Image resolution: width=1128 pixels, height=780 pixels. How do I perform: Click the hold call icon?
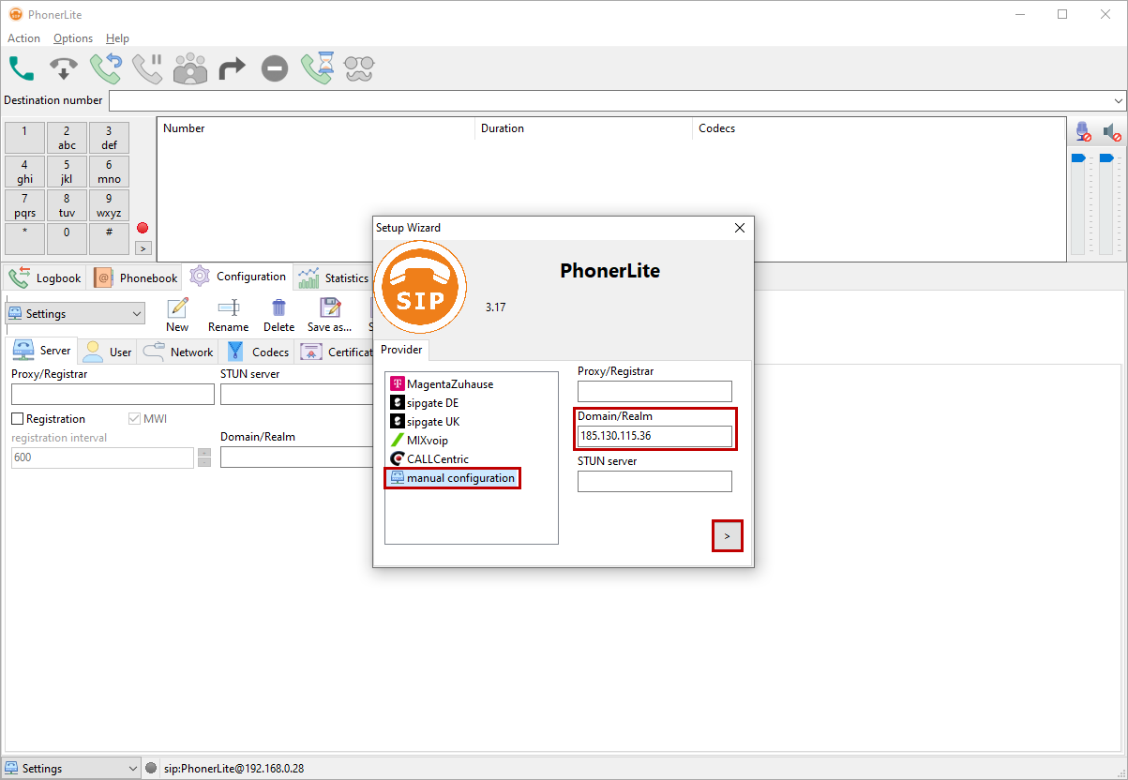pyautogui.click(x=147, y=68)
